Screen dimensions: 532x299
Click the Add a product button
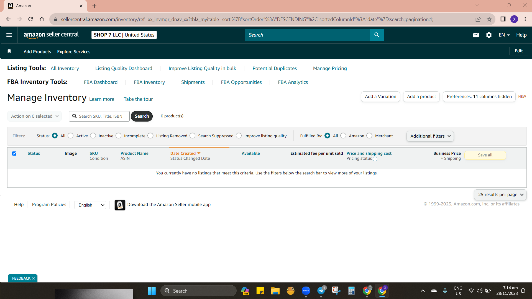click(421, 97)
